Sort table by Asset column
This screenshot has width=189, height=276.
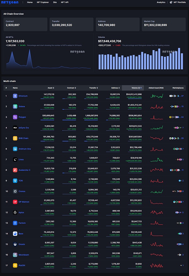(x=53, y=88)
